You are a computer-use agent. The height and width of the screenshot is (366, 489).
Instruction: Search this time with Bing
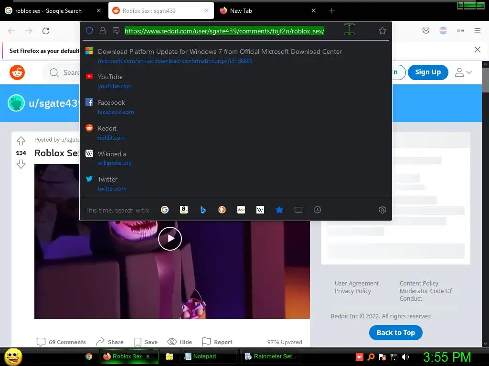tap(203, 210)
